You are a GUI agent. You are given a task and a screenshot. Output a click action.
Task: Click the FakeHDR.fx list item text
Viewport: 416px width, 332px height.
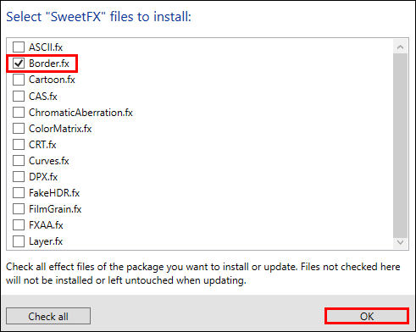pos(54,193)
